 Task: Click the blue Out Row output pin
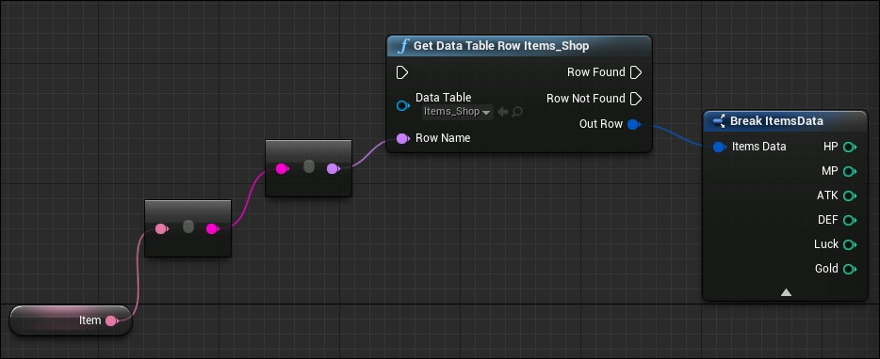point(634,124)
